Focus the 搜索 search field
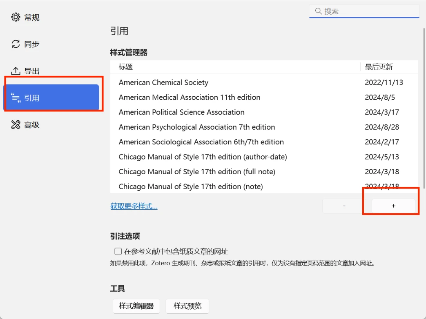426x319 pixels. [364, 11]
